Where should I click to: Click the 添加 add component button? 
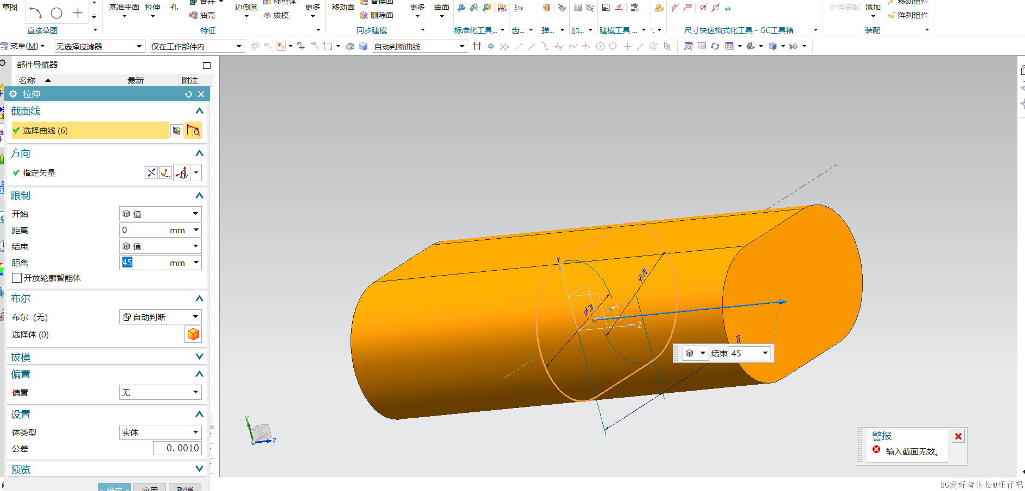[x=873, y=10]
